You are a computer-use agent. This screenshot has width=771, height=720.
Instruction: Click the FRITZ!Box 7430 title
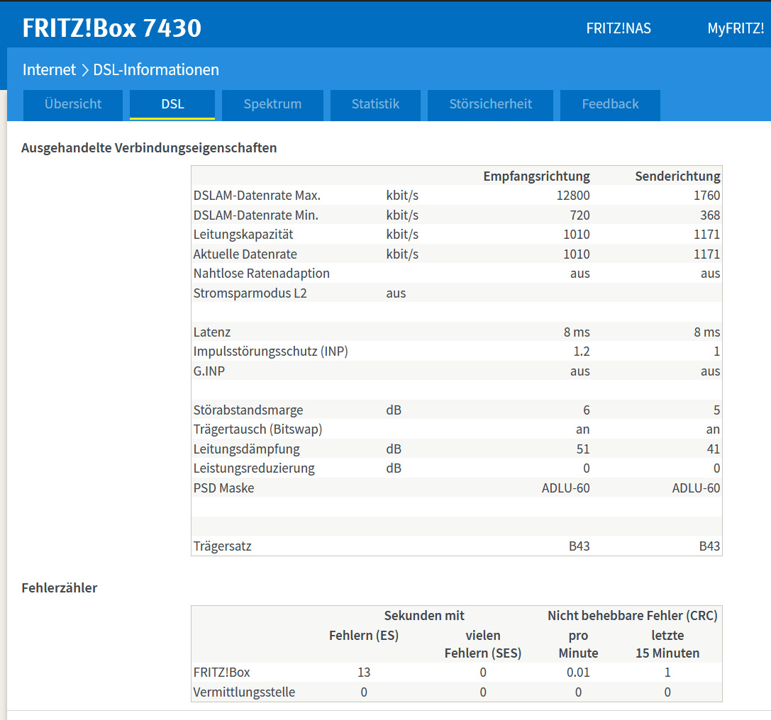(112, 28)
